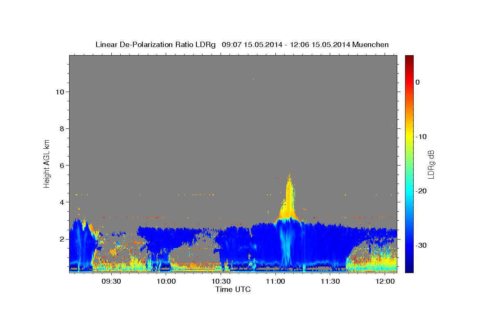The image size is (491, 327).
Task: Click the Time UTC axis title
Action: pyautogui.click(x=233, y=289)
